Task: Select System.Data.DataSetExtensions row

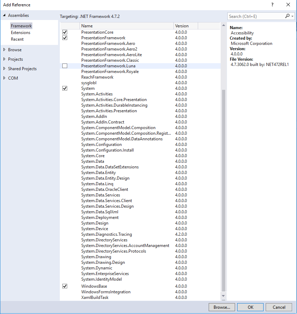Action: pyautogui.click(x=140, y=167)
